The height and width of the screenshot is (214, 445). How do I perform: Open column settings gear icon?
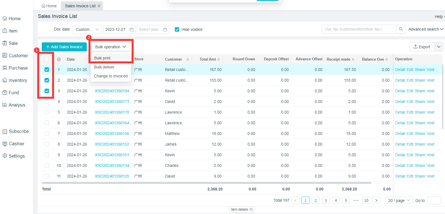tap(59, 59)
